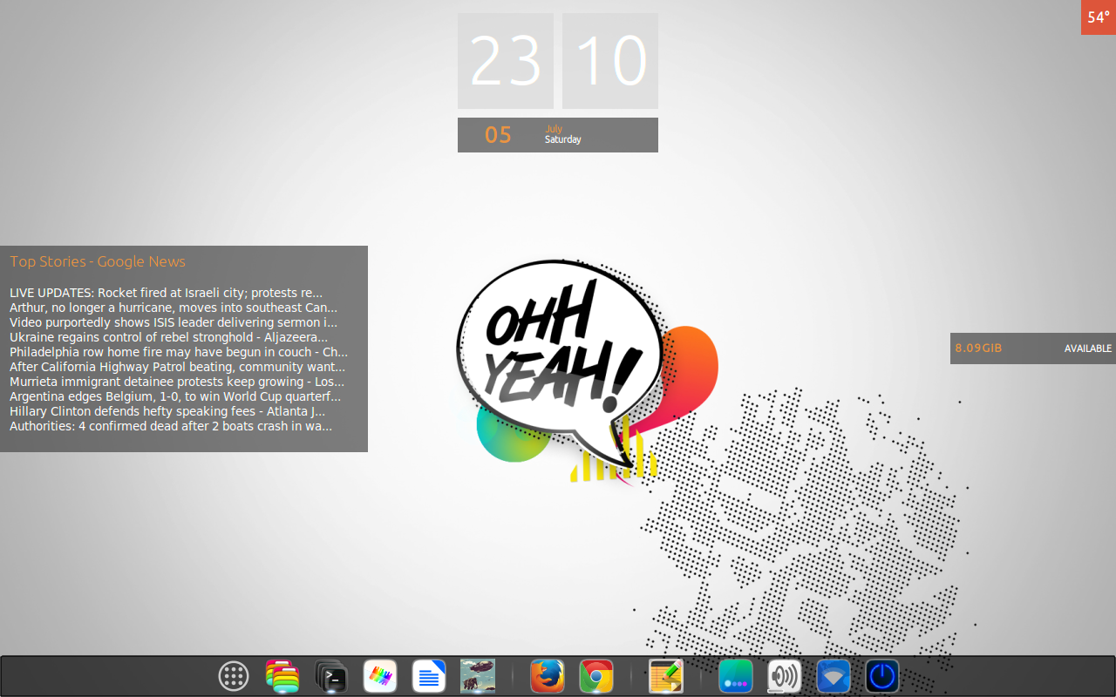Open the Hillary Clinton speaking fees story
Screen dimensions: 1116x697
coord(167,411)
